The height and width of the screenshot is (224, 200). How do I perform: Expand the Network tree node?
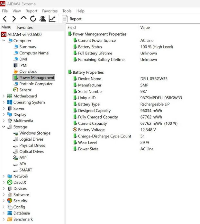click(x=4, y=176)
